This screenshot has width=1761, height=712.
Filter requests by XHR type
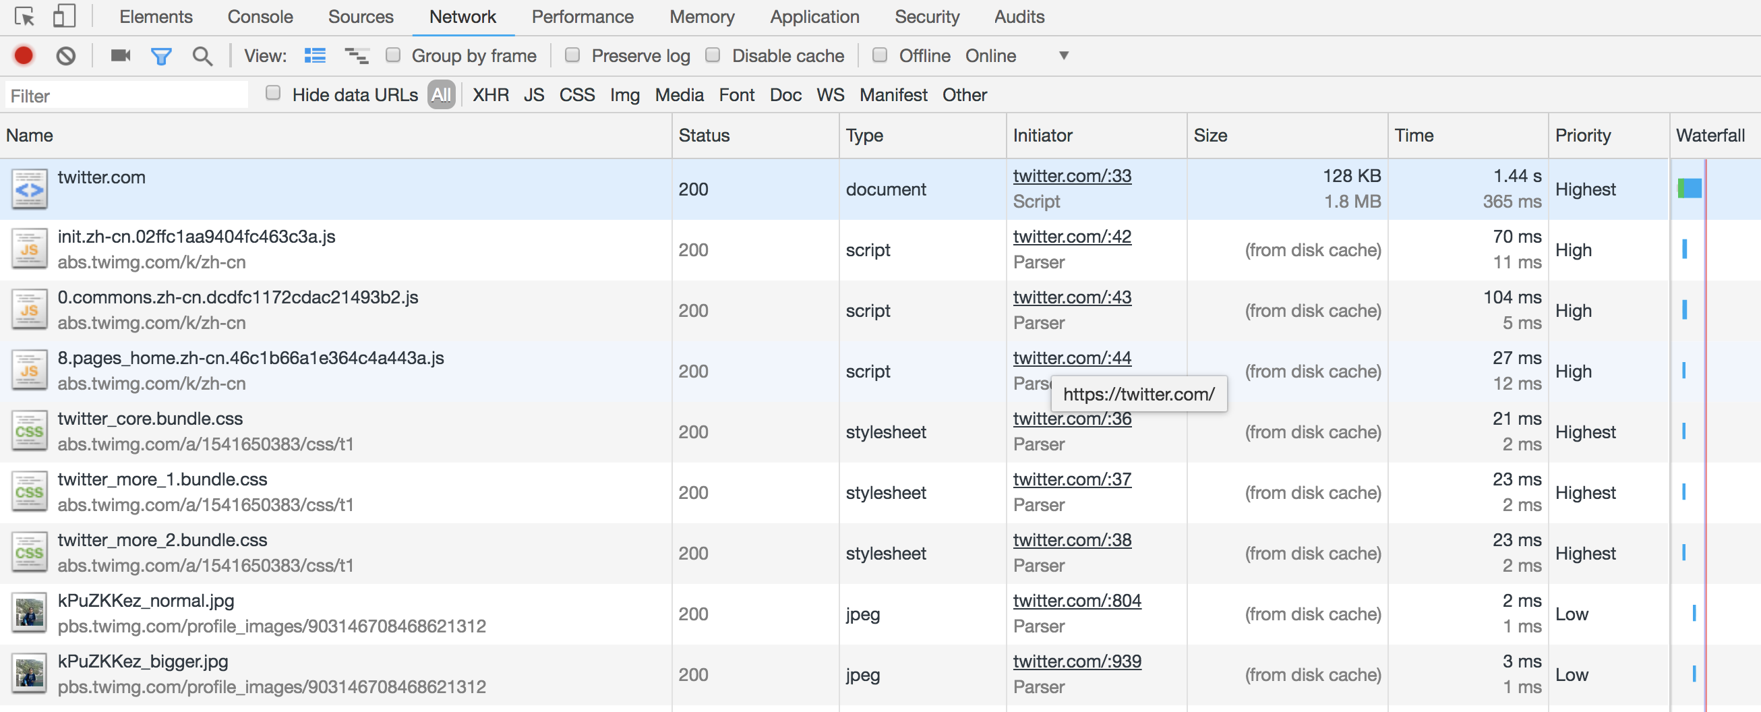490,94
